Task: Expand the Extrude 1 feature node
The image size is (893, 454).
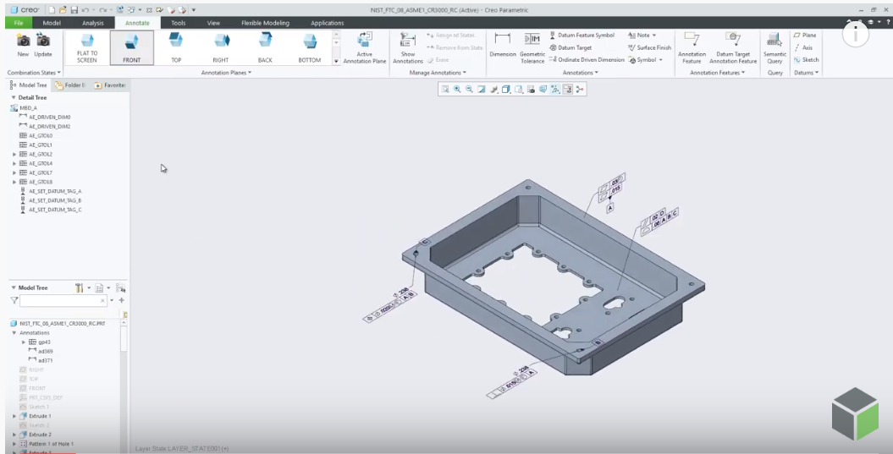Action: pyautogui.click(x=14, y=417)
